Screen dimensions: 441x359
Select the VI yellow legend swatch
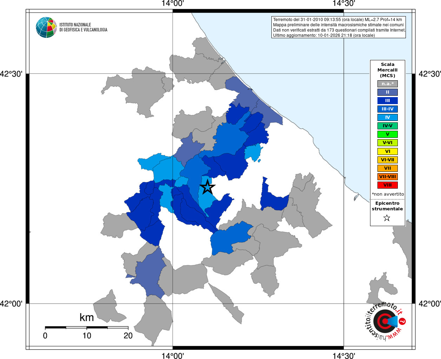tap(388, 151)
